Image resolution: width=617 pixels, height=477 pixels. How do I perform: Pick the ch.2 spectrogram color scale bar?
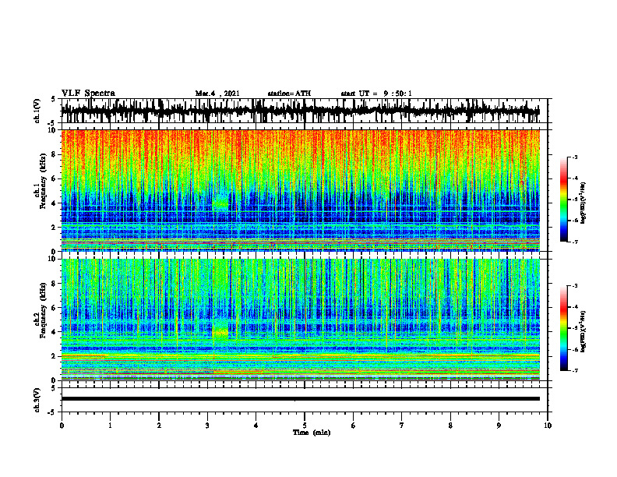point(564,328)
